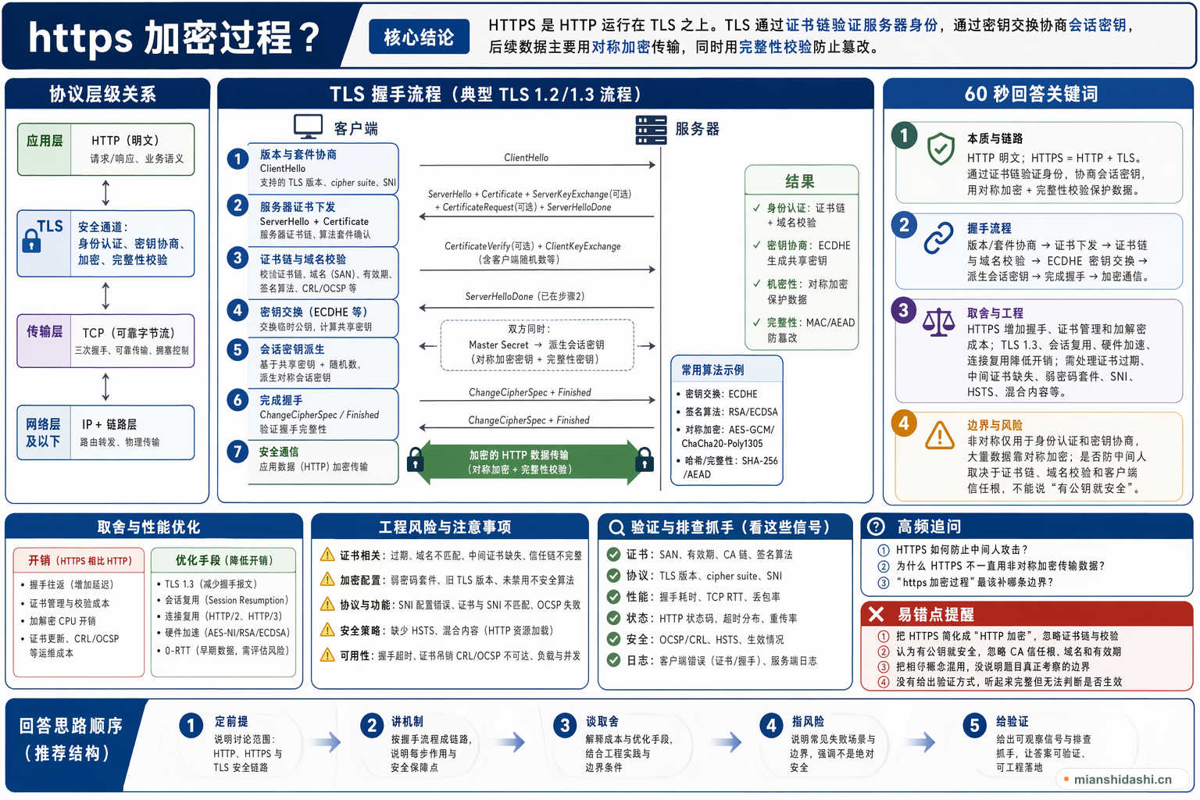Click the question mark icon beside 高频追问
Screen dimensions: 1200x800
(877, 527)
